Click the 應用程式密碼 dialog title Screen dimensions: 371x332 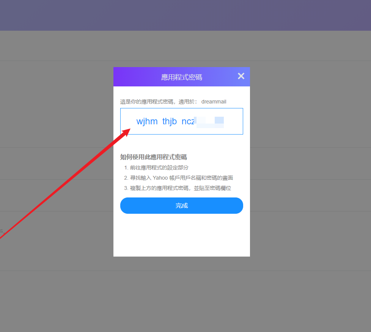coord(181,77)
